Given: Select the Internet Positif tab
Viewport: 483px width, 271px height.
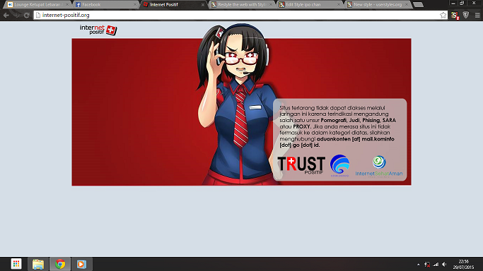Looking at the screenshot, I should click(x=175, y=5).
